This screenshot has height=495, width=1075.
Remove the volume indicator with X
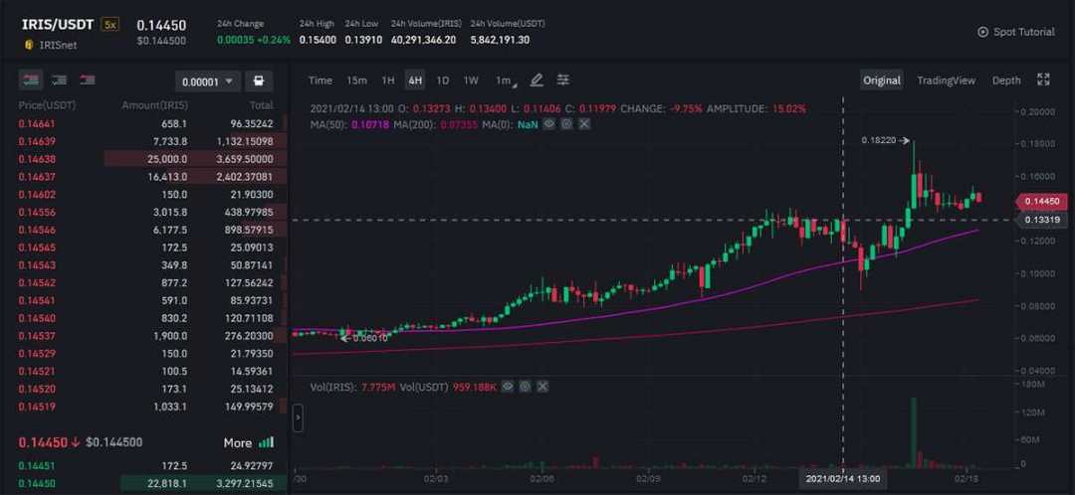(543, 385)
